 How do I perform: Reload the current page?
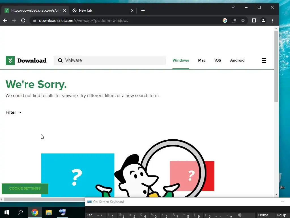[23, 20]
